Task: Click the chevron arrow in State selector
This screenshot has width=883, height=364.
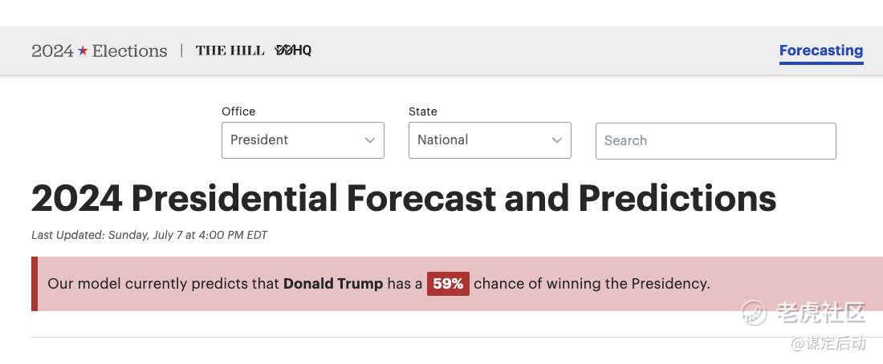Action: pyautogui.click(x=557, y=140)
